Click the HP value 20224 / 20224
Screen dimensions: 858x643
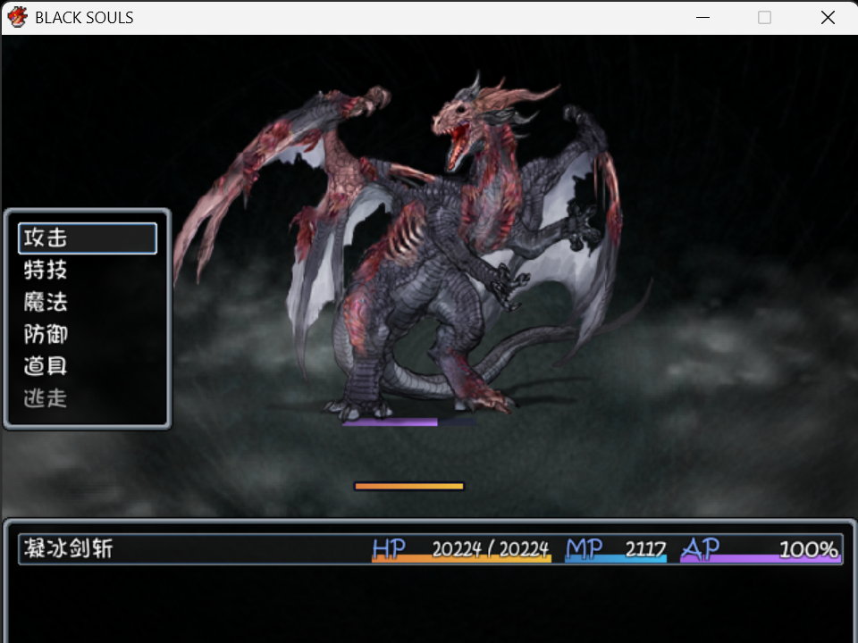(x=491, y=549)
